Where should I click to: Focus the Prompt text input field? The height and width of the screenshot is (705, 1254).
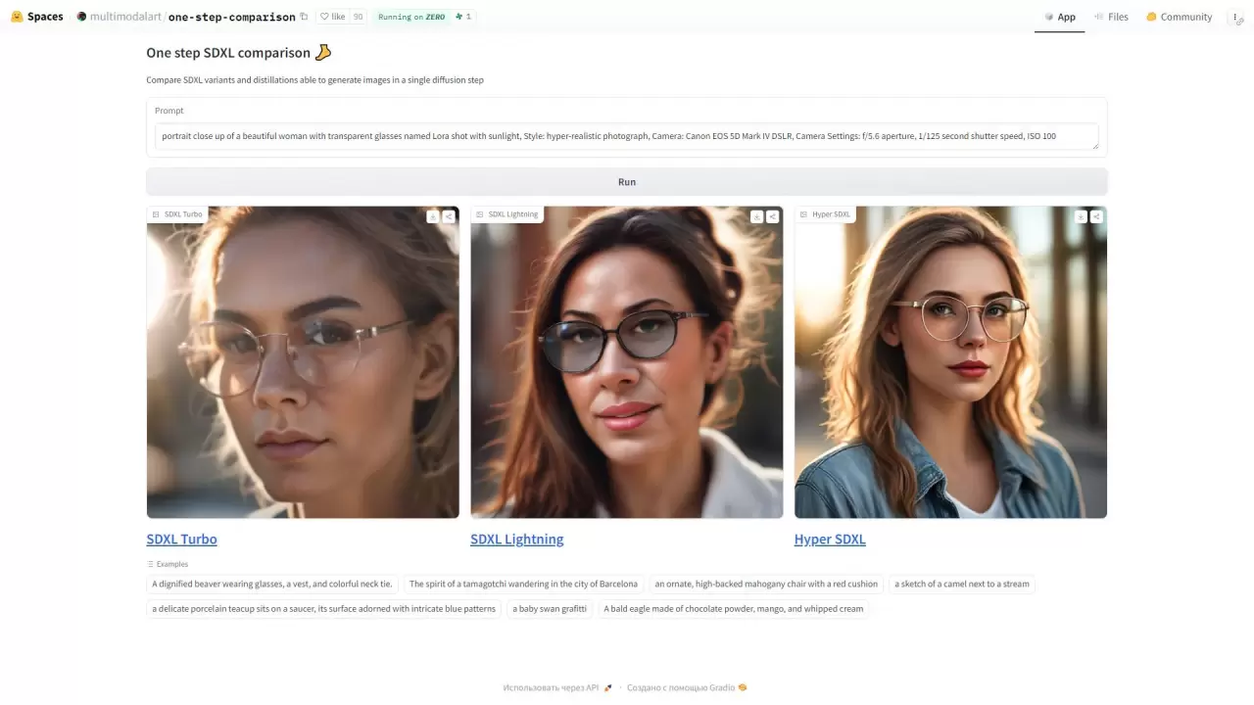[x=626, y=136]
